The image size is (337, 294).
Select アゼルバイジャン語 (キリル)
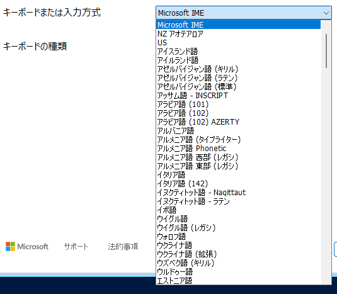[238, 69]
